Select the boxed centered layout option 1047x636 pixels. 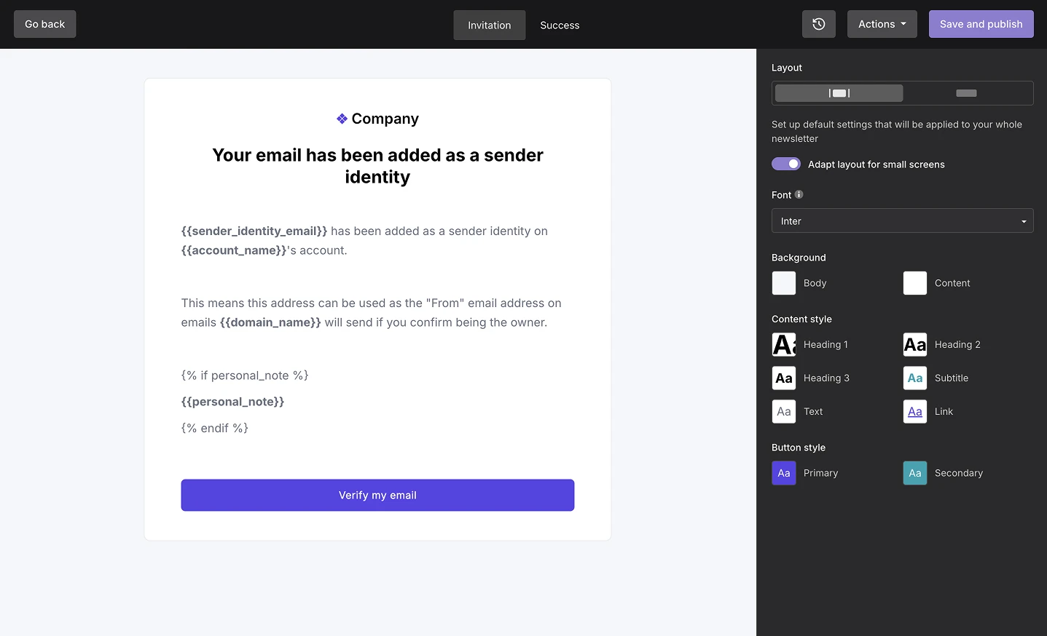point(839,93)
